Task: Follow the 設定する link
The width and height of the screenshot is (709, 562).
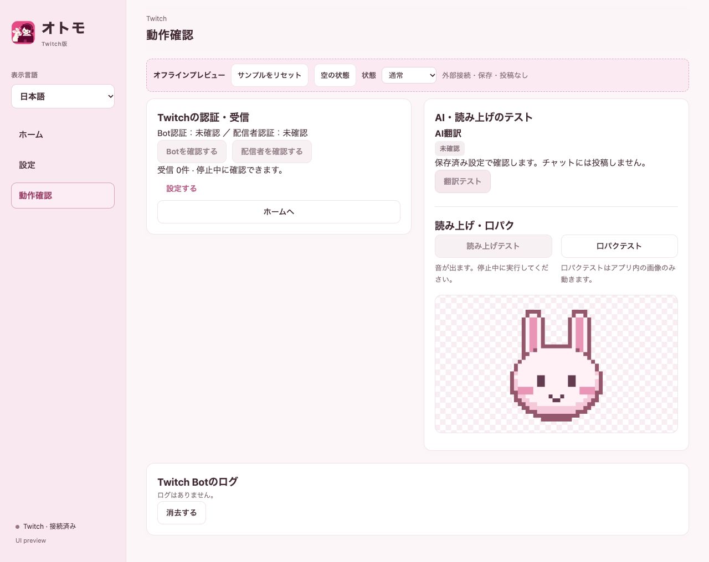Action: pos(182,189)
